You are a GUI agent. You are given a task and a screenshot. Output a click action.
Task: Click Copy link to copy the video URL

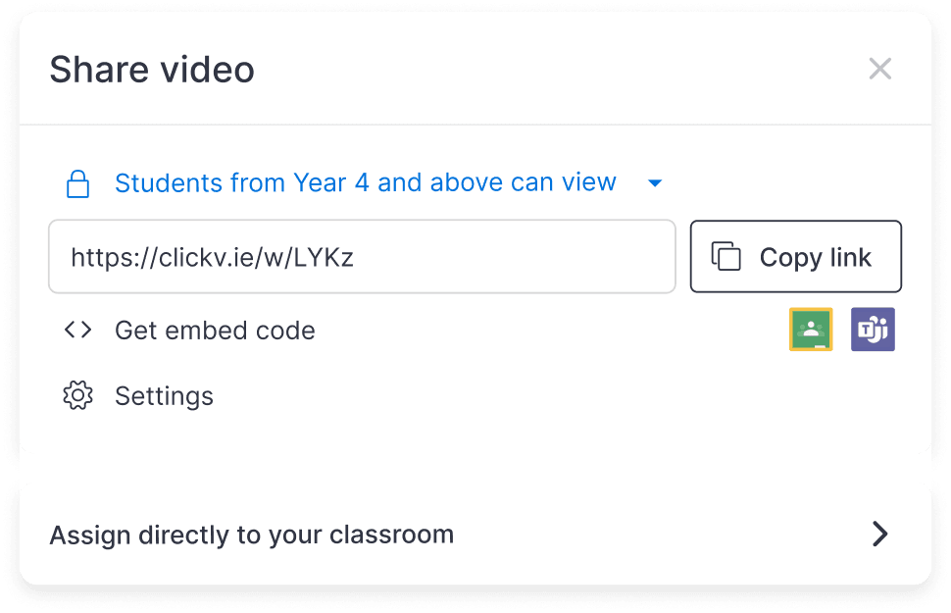tap(796, 256)
